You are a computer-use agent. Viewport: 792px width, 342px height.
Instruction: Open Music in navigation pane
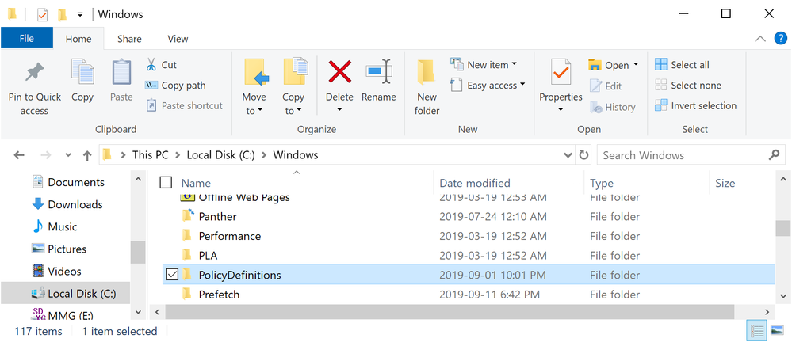coord(55,226)
